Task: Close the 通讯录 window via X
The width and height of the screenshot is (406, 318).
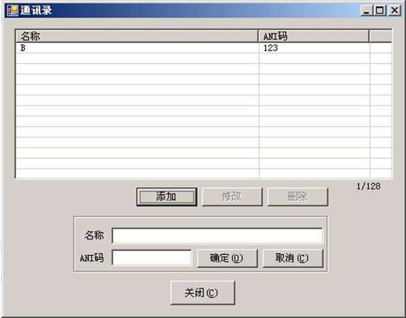Action: pos(394,10)
